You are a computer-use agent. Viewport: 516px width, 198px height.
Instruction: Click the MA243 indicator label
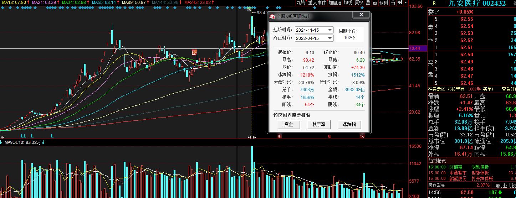197,2
